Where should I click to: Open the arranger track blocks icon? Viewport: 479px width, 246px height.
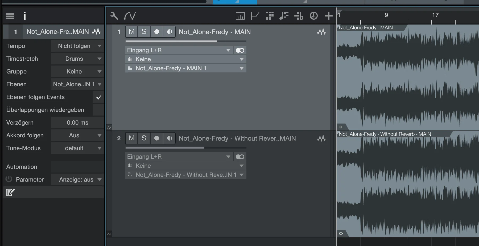tap(270, 16)
